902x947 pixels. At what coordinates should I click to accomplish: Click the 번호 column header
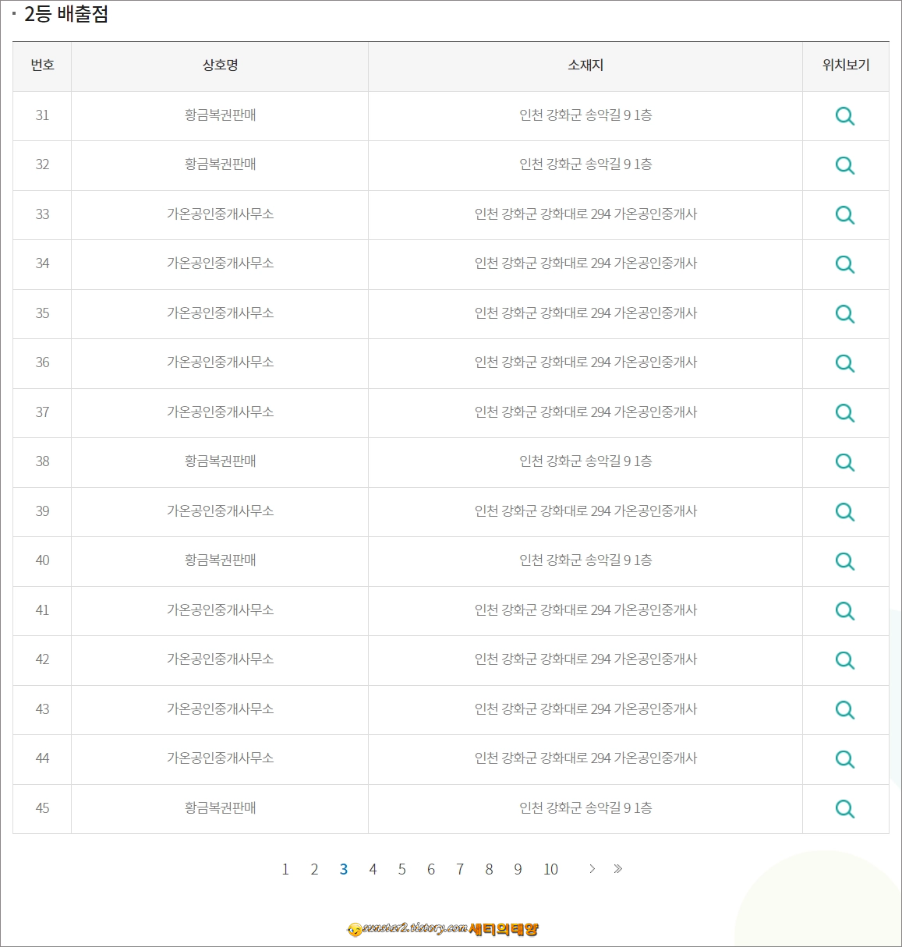click(x=41, y=66)
